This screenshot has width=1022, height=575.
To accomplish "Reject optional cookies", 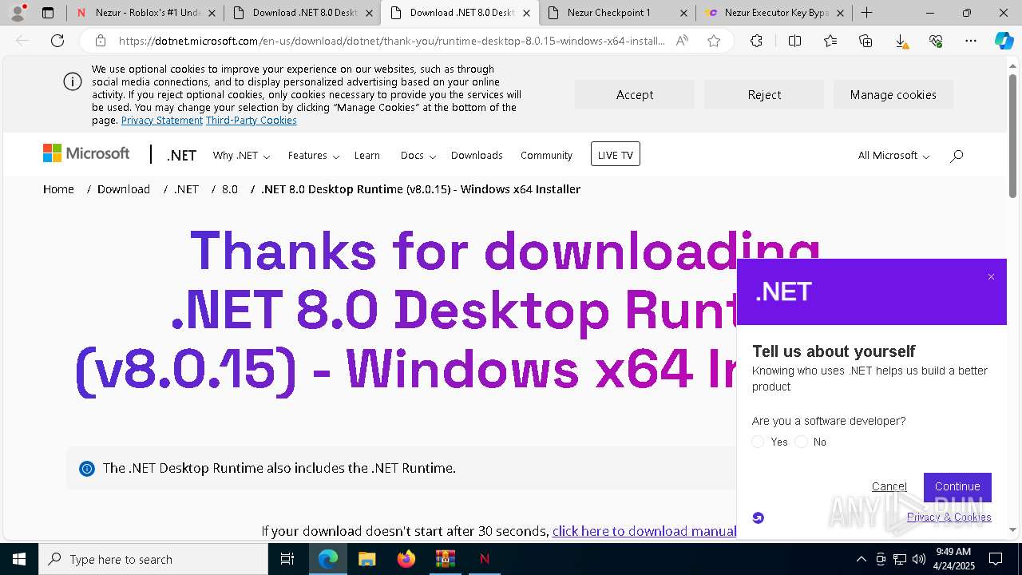I will point(764,94).
